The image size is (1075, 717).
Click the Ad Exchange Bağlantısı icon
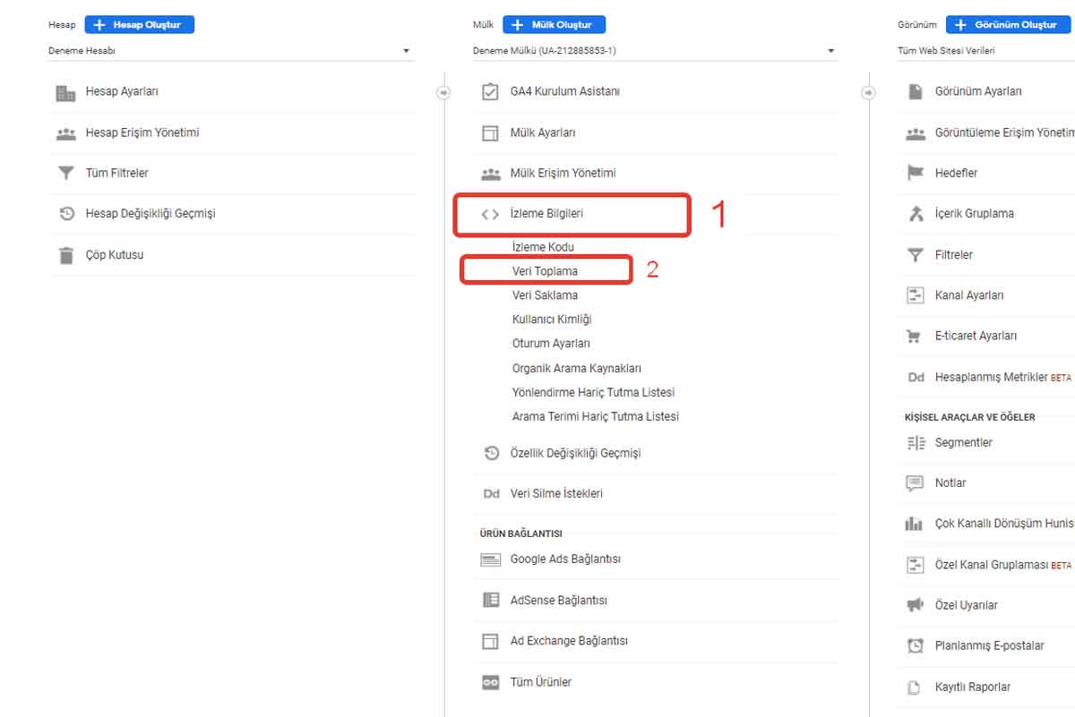pos(490,641)
